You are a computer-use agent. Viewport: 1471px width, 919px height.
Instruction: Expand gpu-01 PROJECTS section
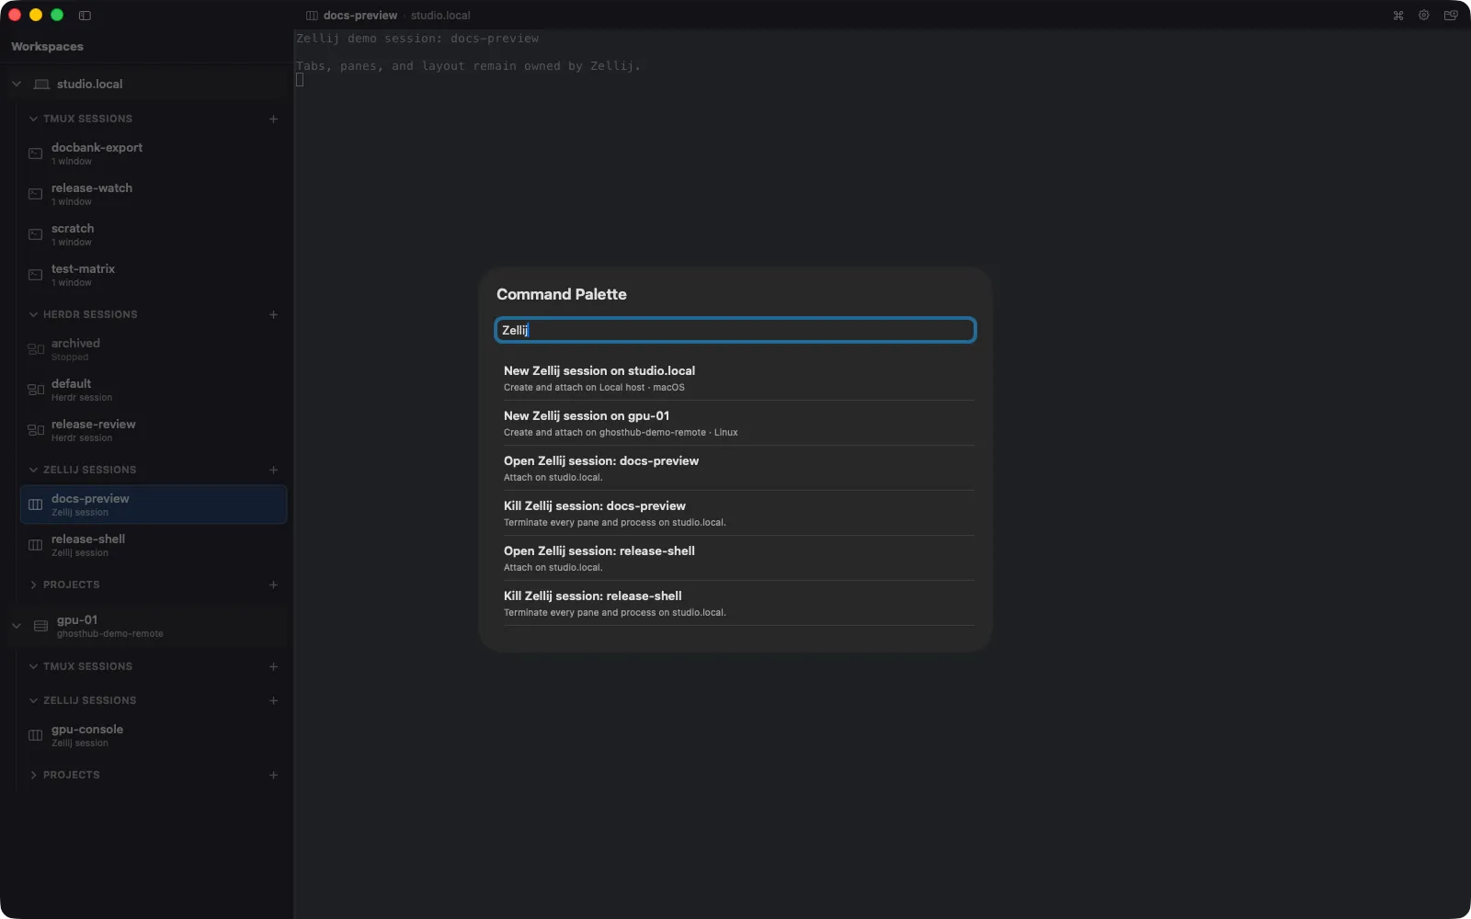(33, 775)
